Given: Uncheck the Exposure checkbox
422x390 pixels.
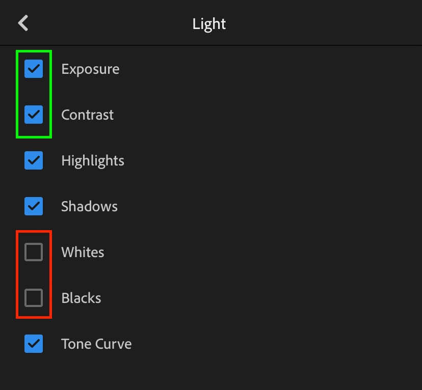Looking at the screenshot, I should [x=34, y=69].
